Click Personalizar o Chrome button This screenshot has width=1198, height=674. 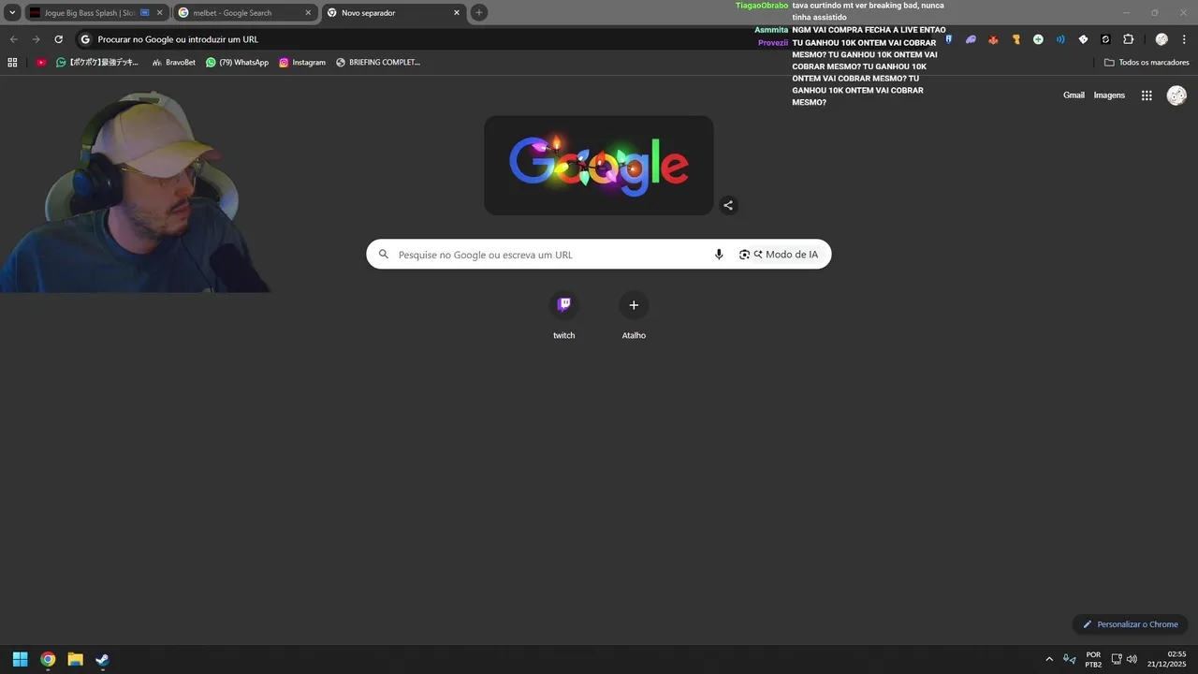point(1131,624)
